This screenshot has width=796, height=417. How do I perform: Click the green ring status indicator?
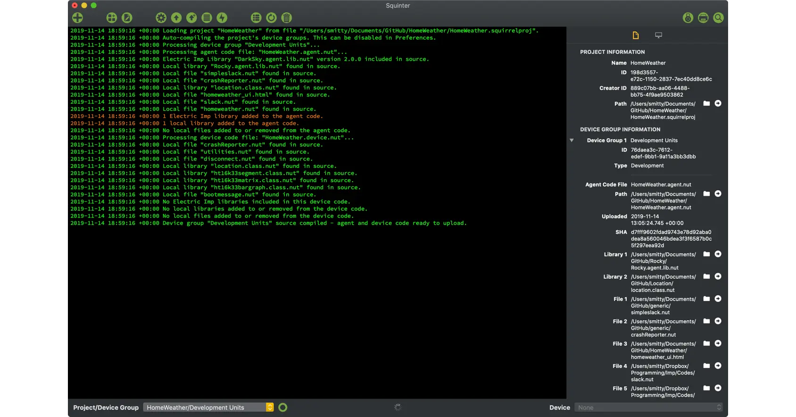pyautogui.click(x=283, y=408)
